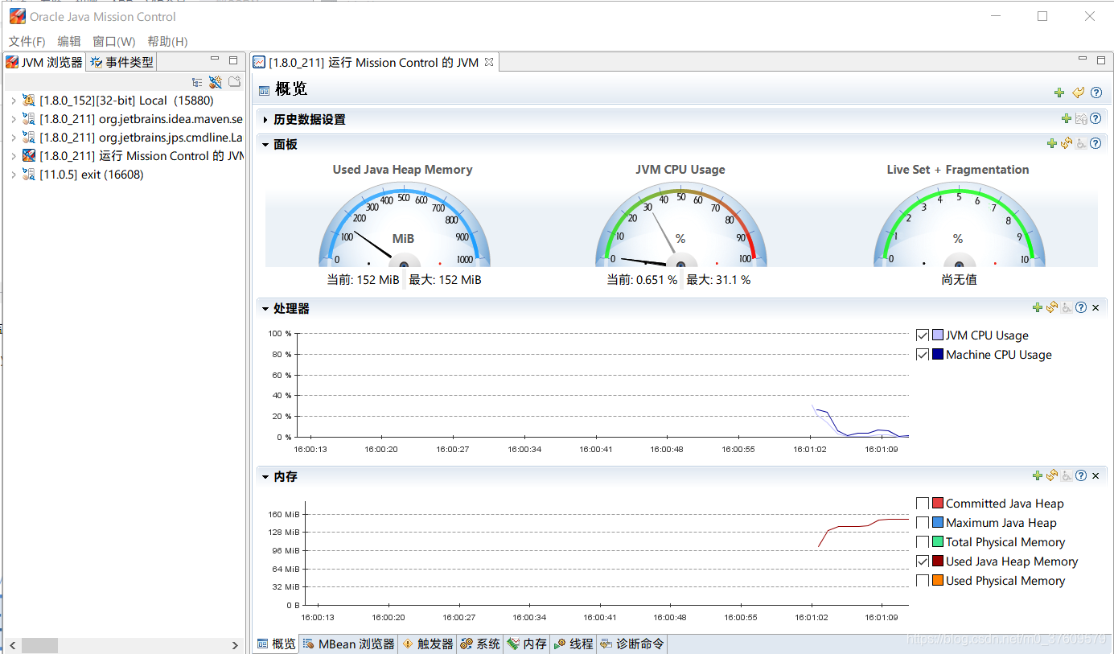
Task: Click the JVM CPU Usage color swatch
Action: click(x=938, y=335)
